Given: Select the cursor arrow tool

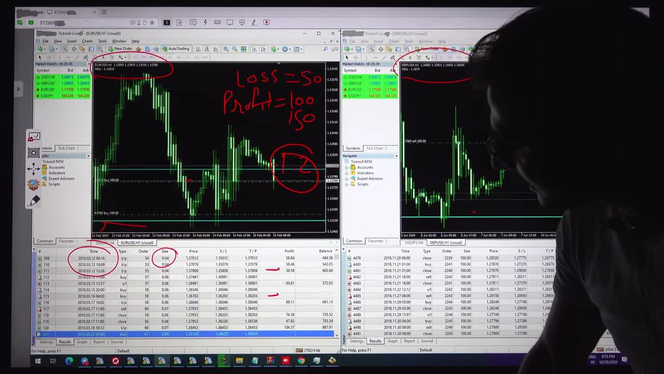Looking at the screenshot, I should coord(39,57).
